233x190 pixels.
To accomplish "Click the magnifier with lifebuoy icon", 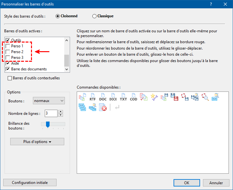I will pos(205,97).
